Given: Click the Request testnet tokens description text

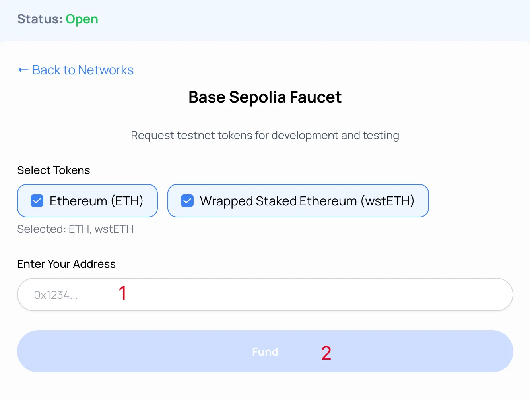Looking at the screenshot, I should click(x=265, y=136).
